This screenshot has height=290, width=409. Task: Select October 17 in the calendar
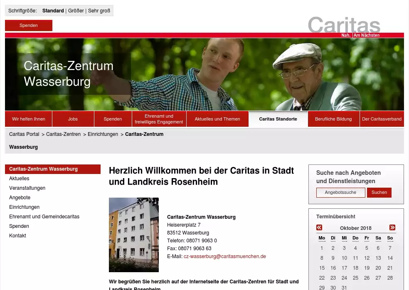coord(344,268)
